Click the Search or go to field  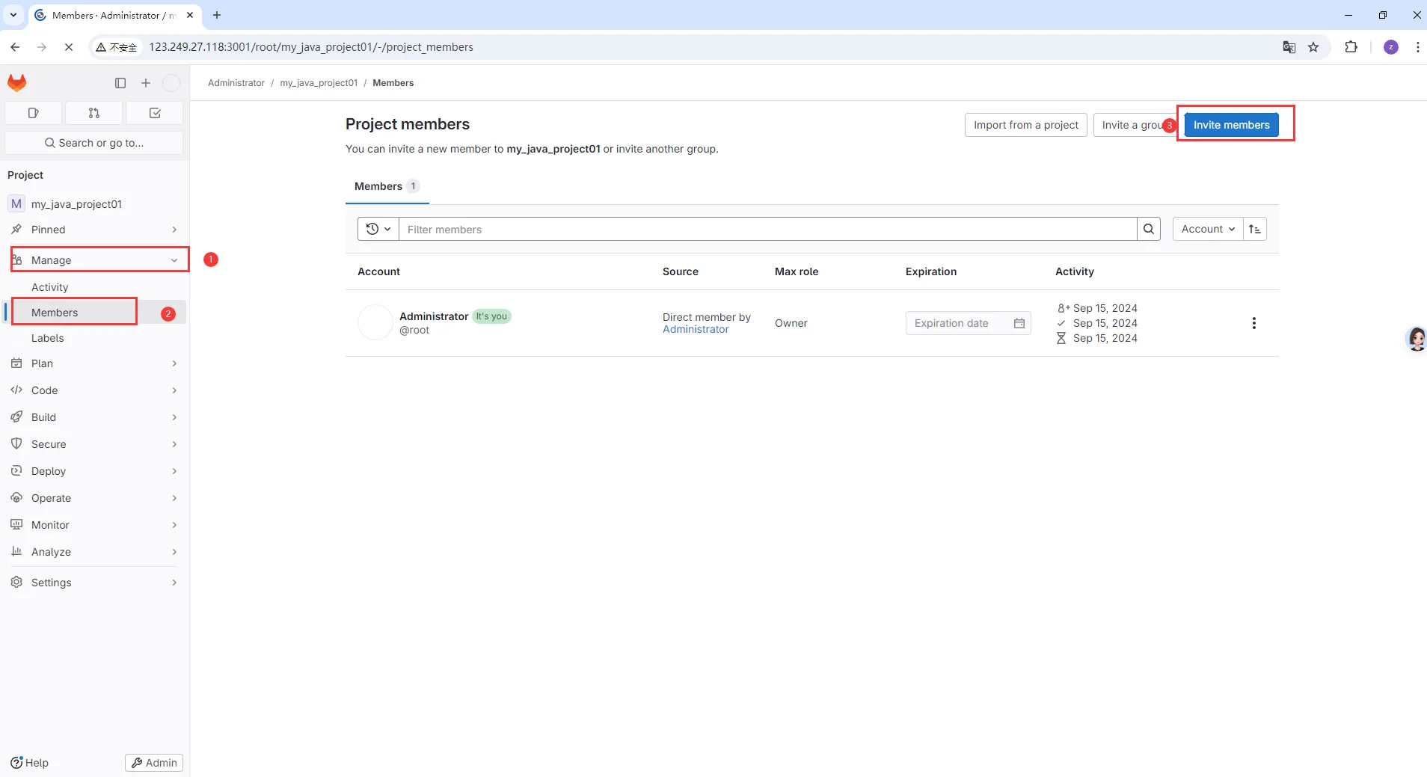(94, 143)
